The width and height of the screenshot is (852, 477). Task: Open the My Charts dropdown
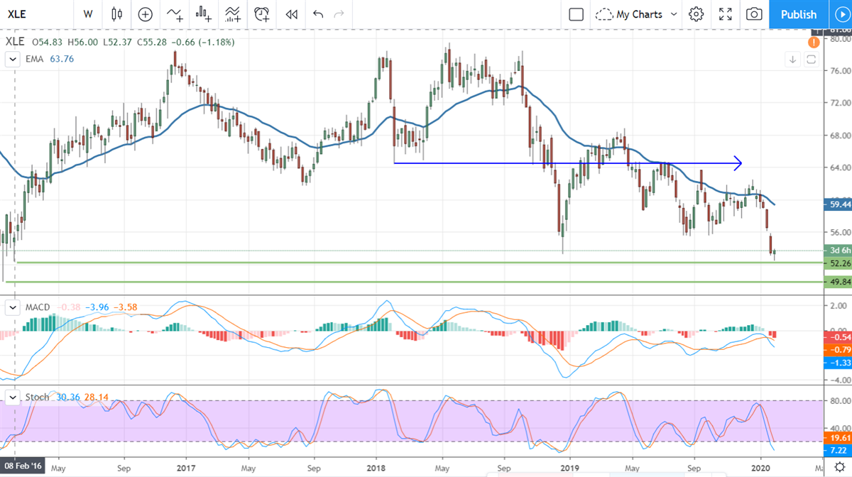pos(637,14)
